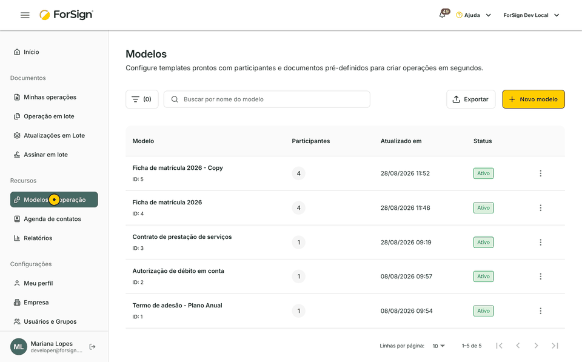Go to next page of results
Viewport: 582px width, 362px height.
click(x=536, y=346)
